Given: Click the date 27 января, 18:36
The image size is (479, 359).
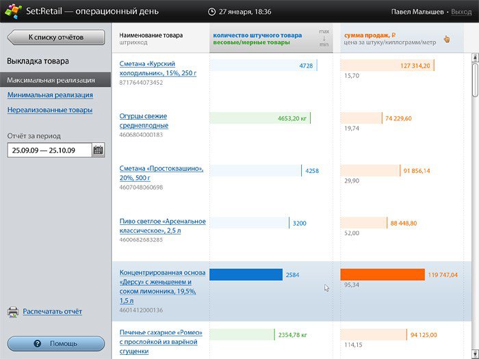Looking at the screenshot, I should 245,12.
